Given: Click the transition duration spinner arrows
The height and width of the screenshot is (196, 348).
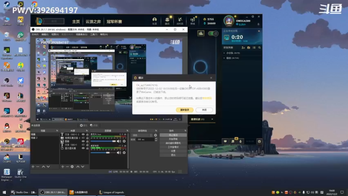Looking at the screenshot, I should (x=156, y=139).
